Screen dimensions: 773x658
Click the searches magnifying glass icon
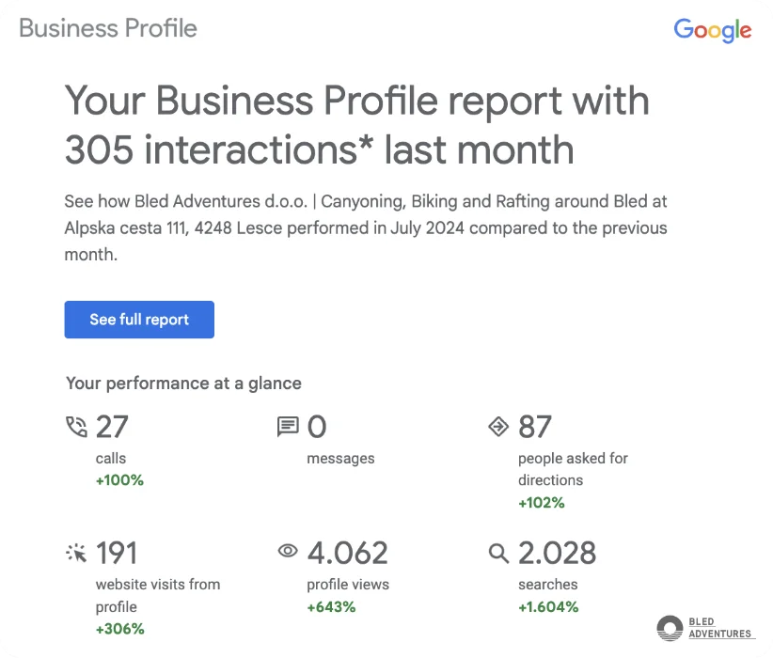pyautogui.click(x=498, y=554)
